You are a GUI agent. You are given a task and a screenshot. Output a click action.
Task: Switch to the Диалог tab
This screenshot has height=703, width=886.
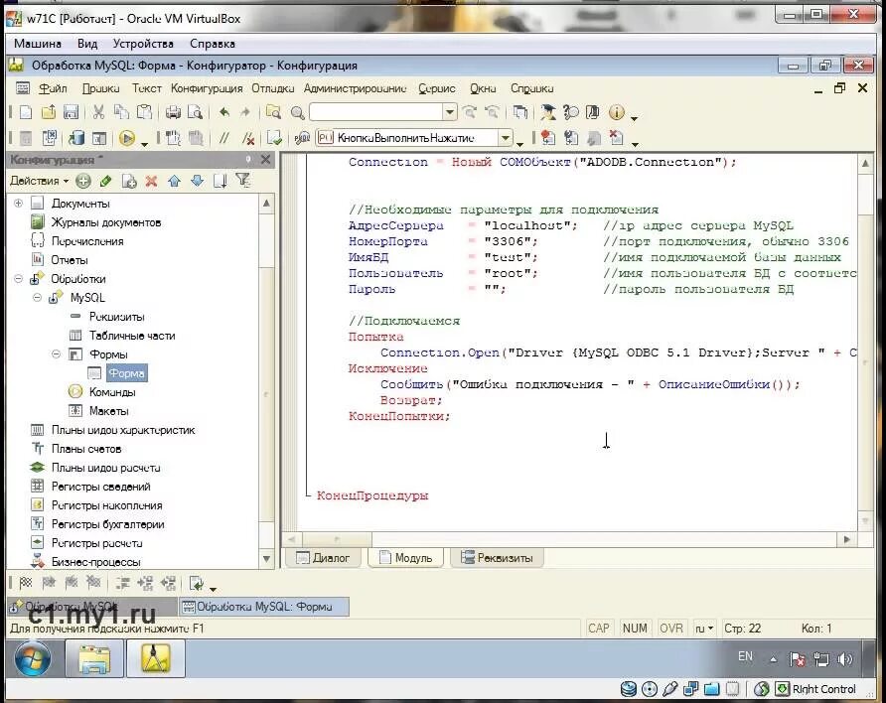[x=324, y=558]
